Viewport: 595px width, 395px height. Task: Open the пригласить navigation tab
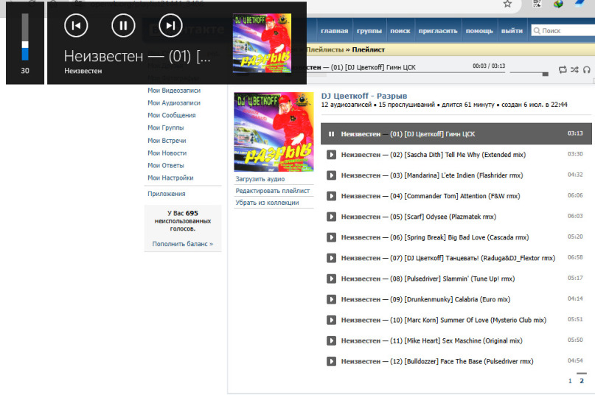click(438, 31)
